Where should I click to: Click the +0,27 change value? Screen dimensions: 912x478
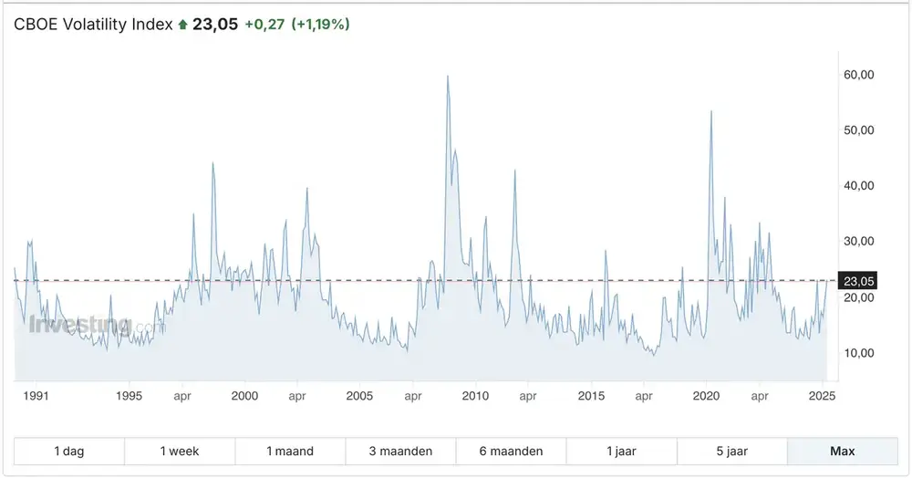pos(264,25)
